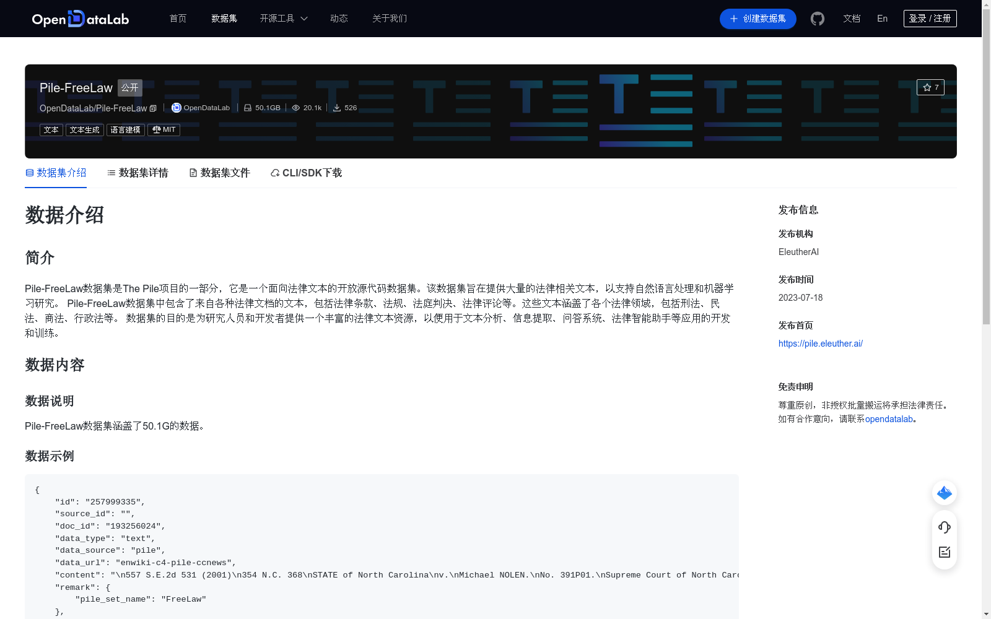Go to 首页 in the navigation
991x619 pixels.
tap(178, 19)
